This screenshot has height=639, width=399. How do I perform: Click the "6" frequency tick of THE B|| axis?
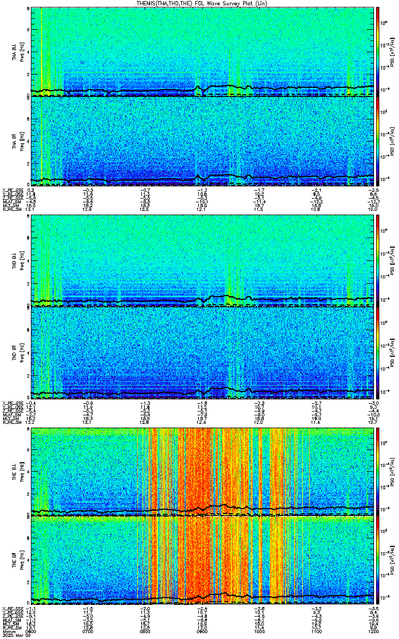(28, 538)
